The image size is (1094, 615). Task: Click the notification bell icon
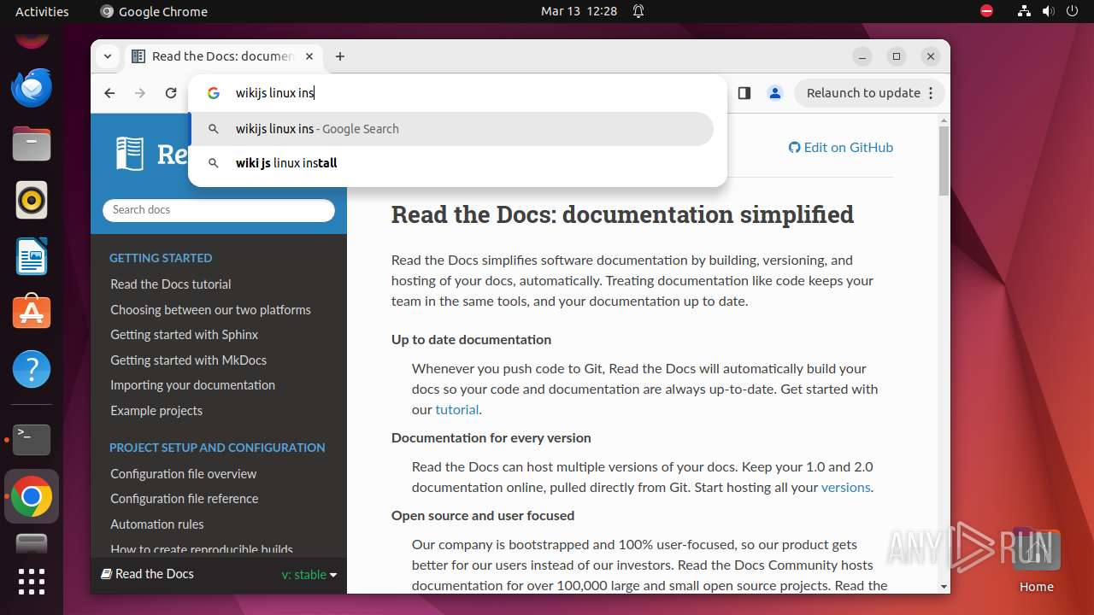click(x=638, y=11)
